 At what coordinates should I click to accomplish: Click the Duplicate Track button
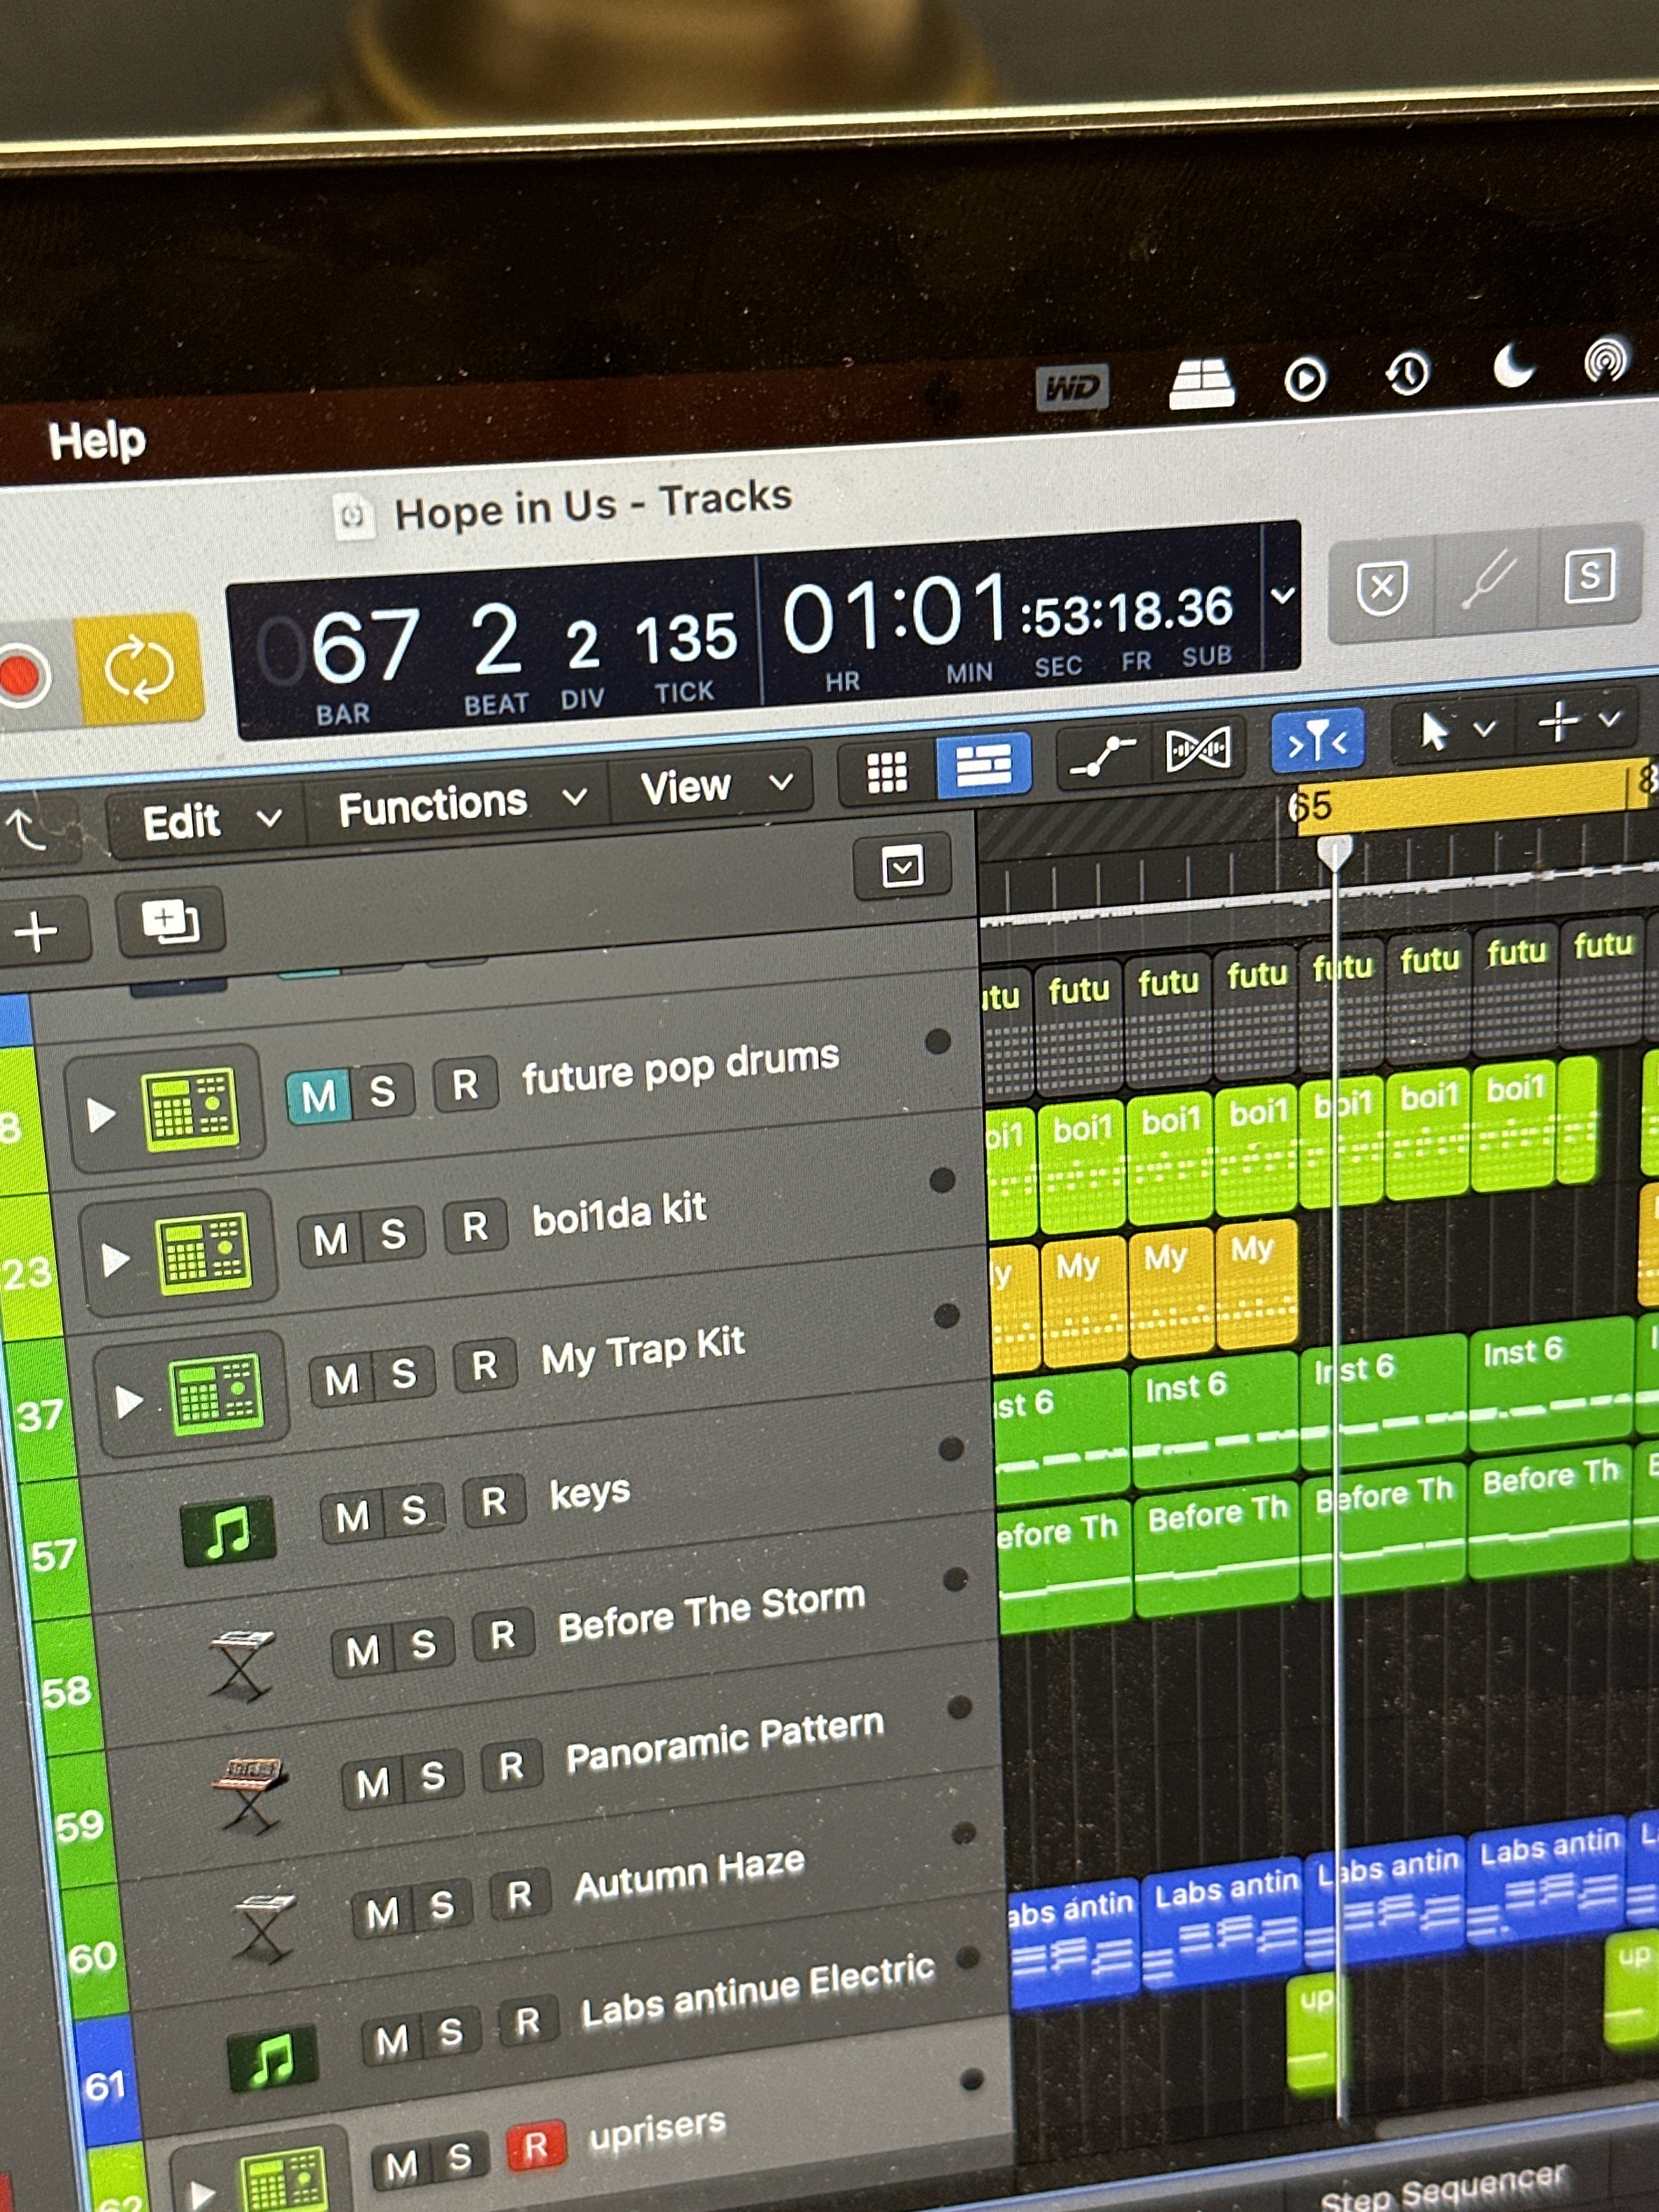click(170, 921)
